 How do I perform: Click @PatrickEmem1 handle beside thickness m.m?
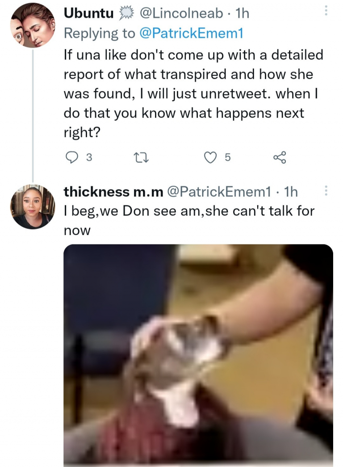(219, 192)
